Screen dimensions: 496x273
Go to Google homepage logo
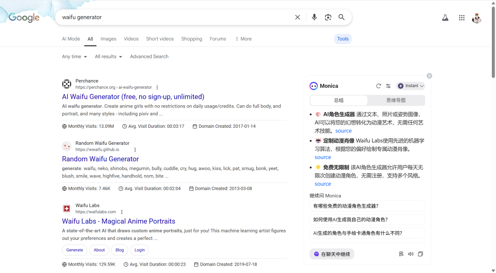click(24, 18)
